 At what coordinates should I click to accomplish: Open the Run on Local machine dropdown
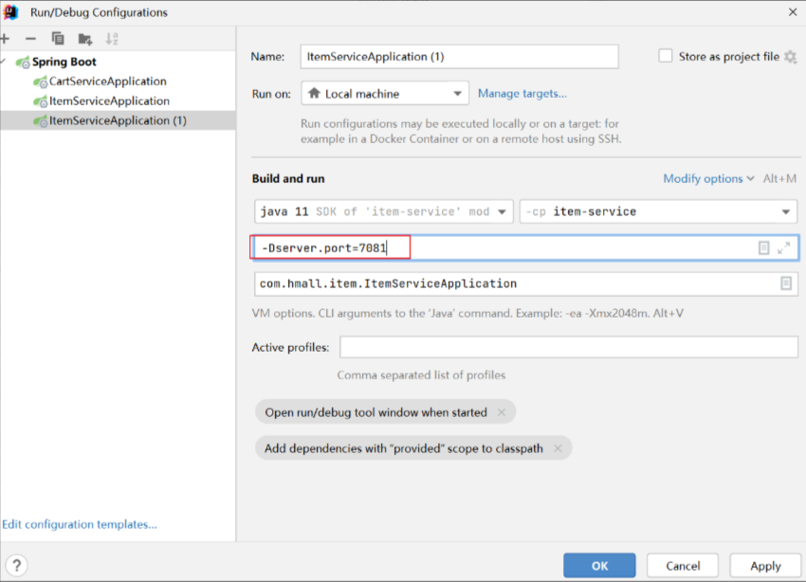point(384,94)
